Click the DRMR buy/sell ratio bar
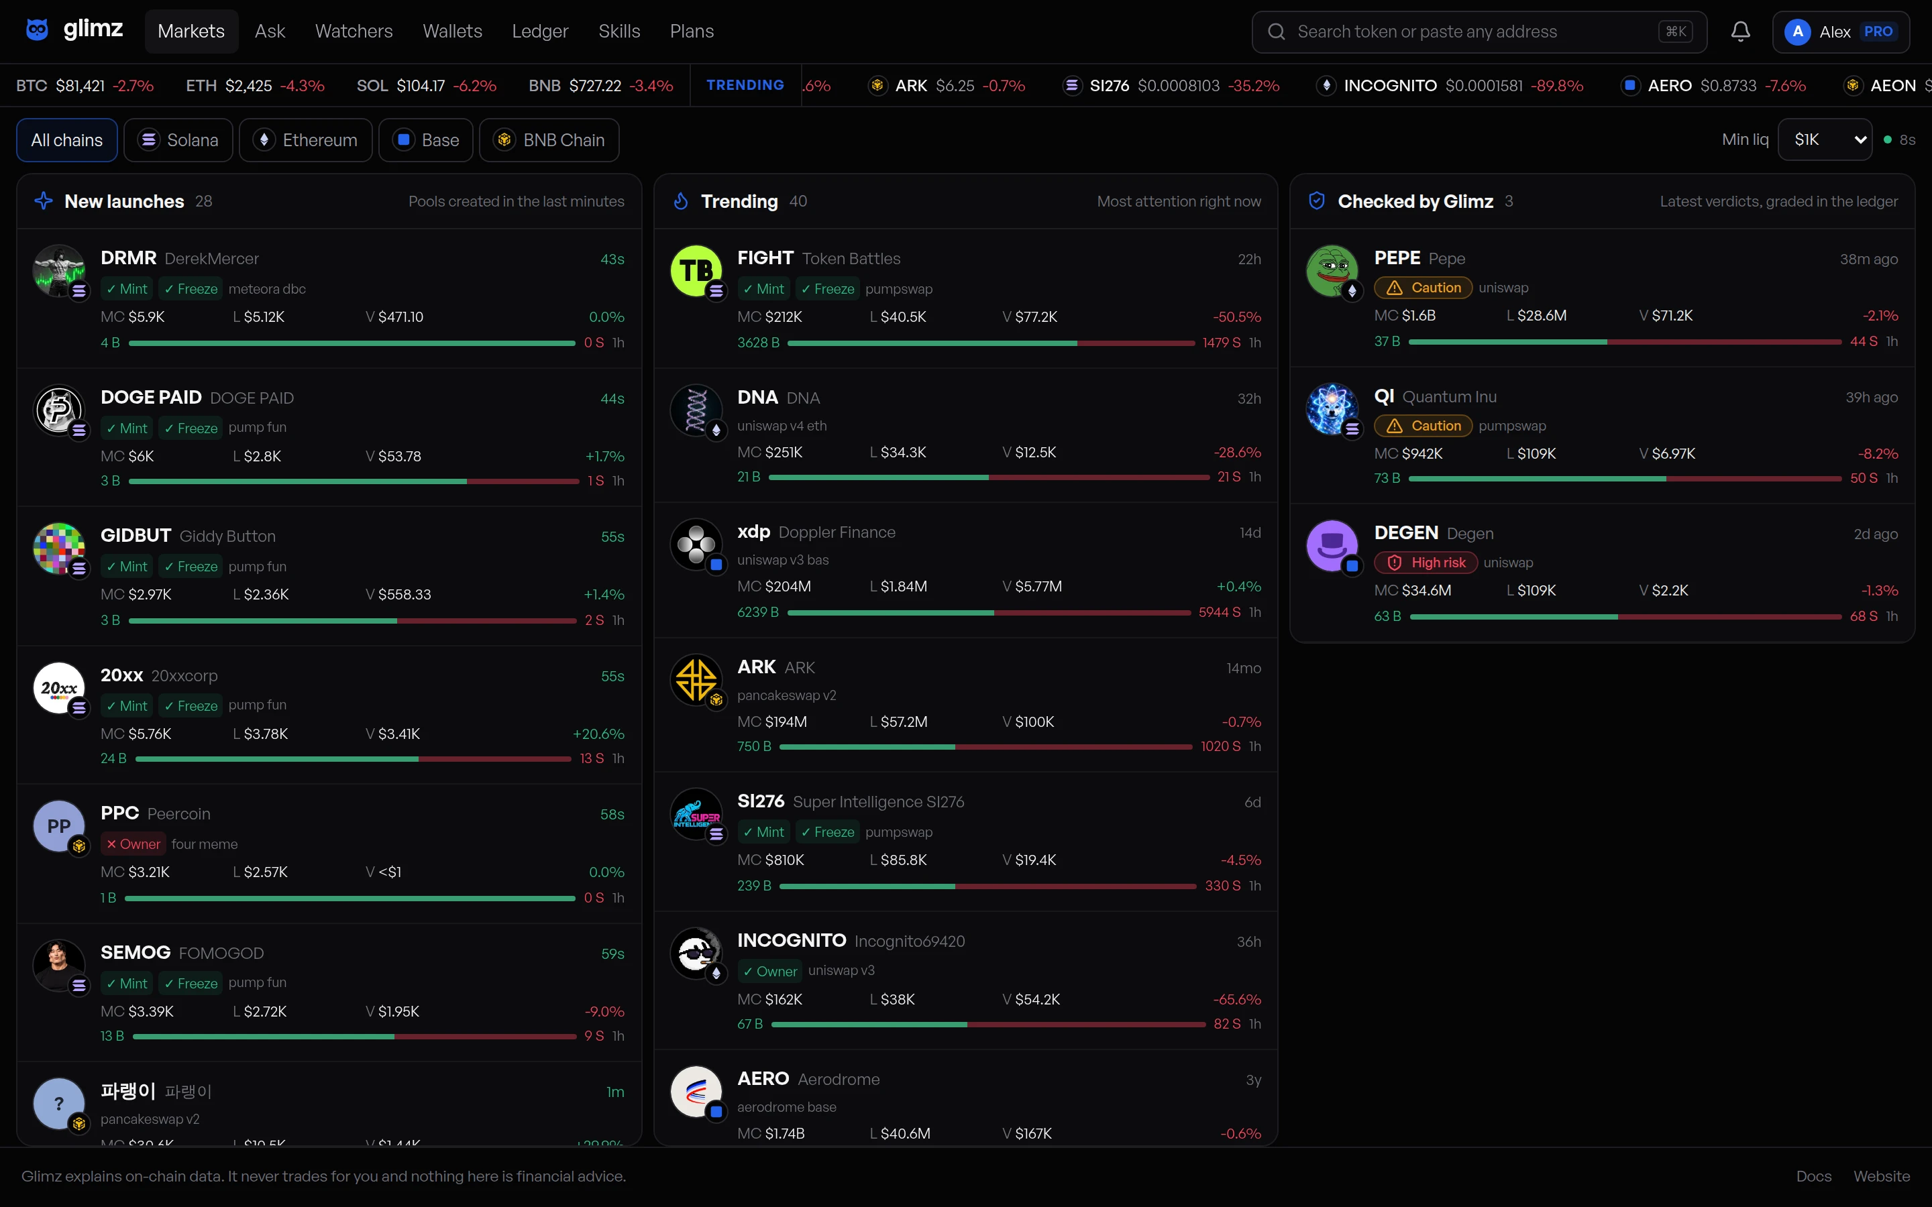Viewport: 1932px width, 1207px height. pos(352,343)
